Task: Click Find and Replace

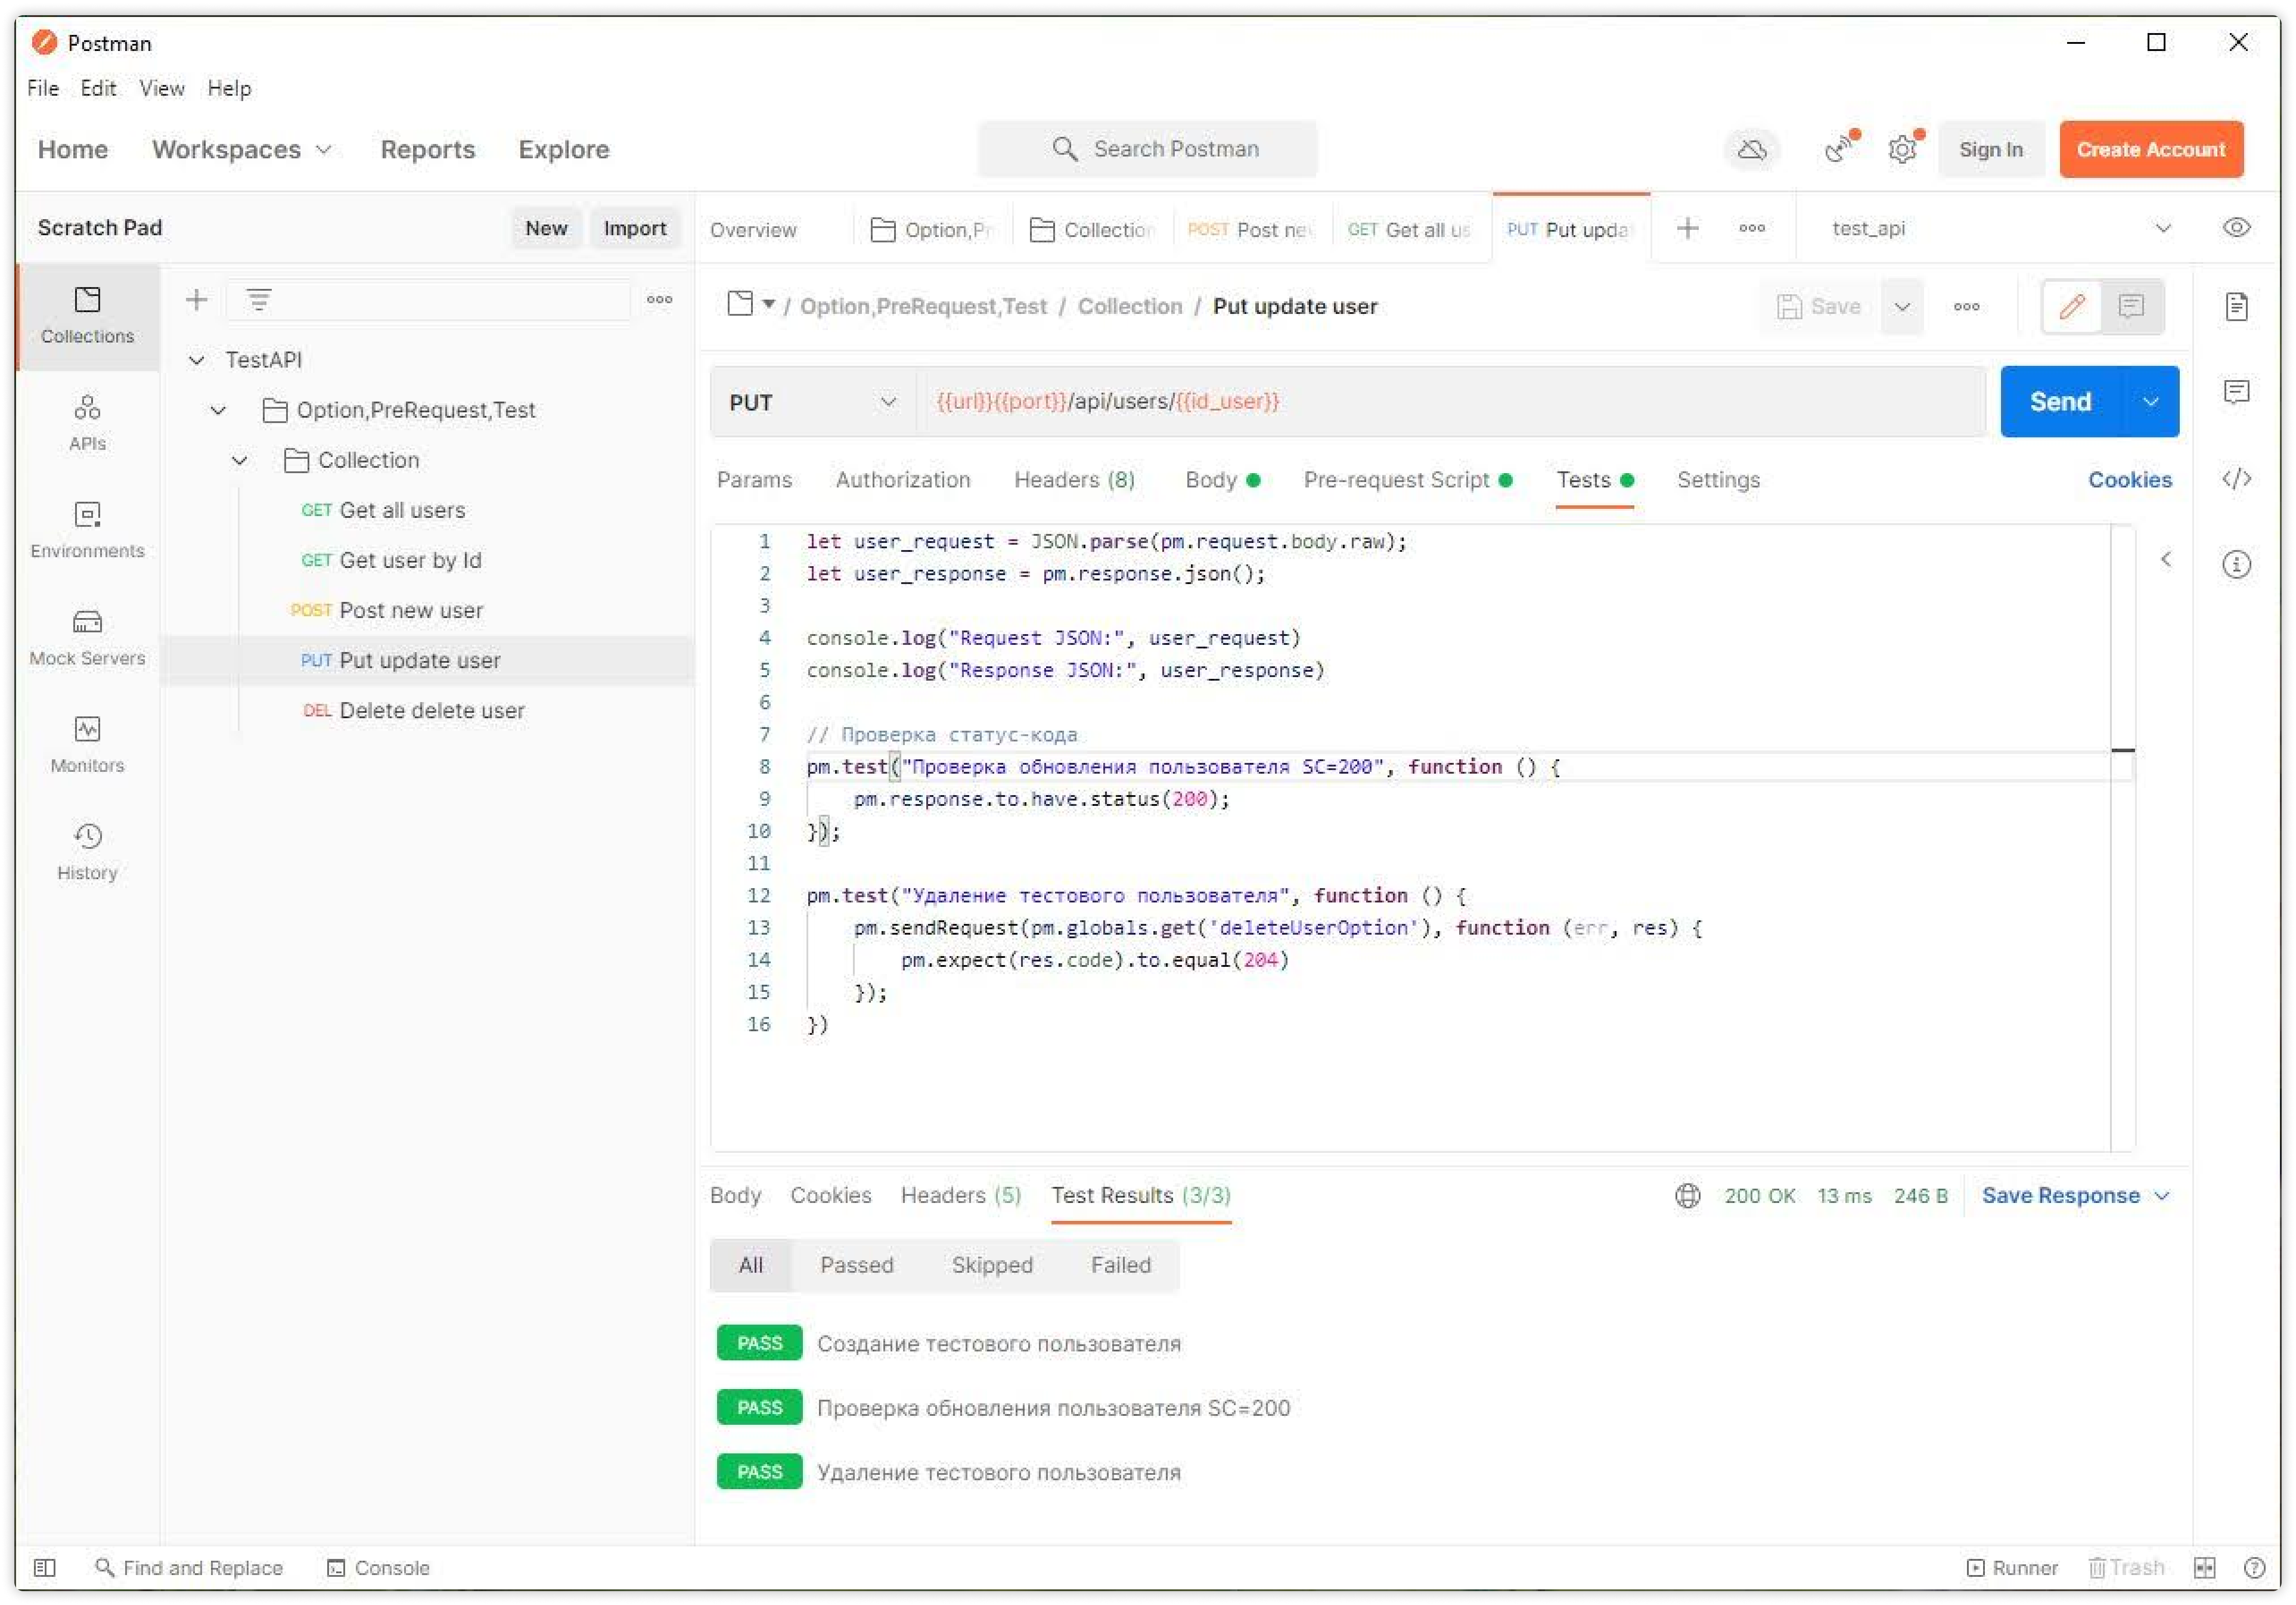Action: (189, 1568)
